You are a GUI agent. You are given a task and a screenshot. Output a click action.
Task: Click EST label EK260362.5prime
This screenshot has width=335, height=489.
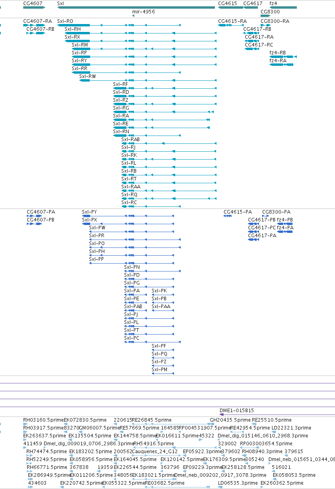click(x=282, y=483)
